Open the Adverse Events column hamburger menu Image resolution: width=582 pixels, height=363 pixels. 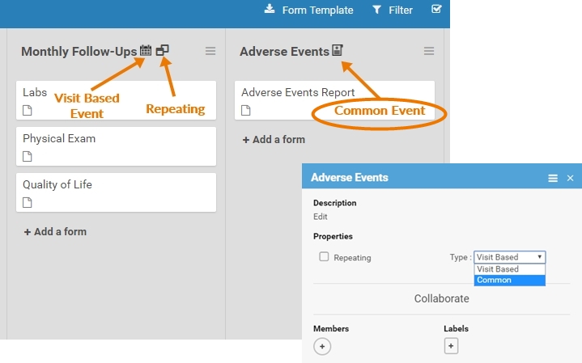click(x=429, y=51)
